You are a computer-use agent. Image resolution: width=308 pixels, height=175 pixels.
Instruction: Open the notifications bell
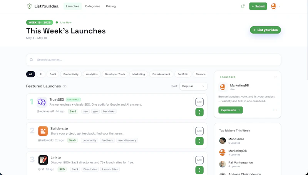click(x=243, y=6)
